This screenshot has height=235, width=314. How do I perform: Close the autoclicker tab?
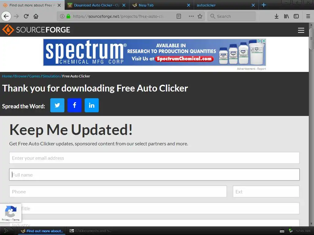[253, 5]
